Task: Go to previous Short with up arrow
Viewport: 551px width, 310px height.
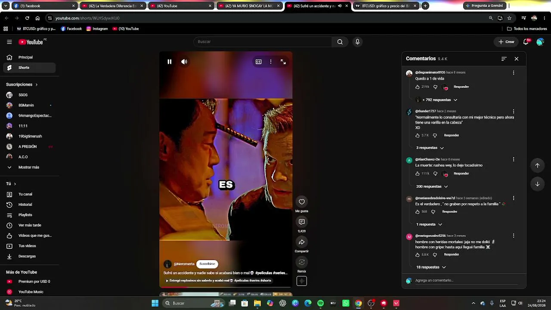Action: tap(537, 165)
